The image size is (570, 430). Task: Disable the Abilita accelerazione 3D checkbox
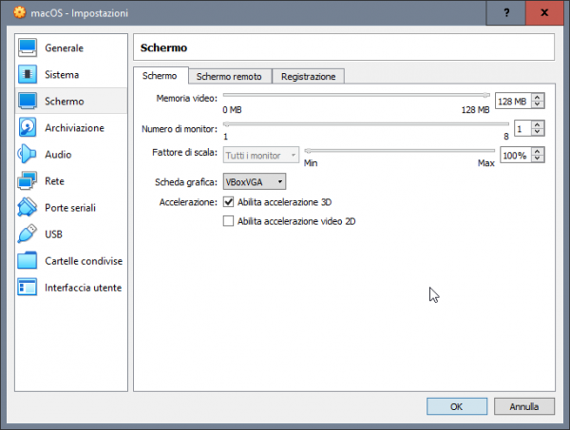point(228,202)
